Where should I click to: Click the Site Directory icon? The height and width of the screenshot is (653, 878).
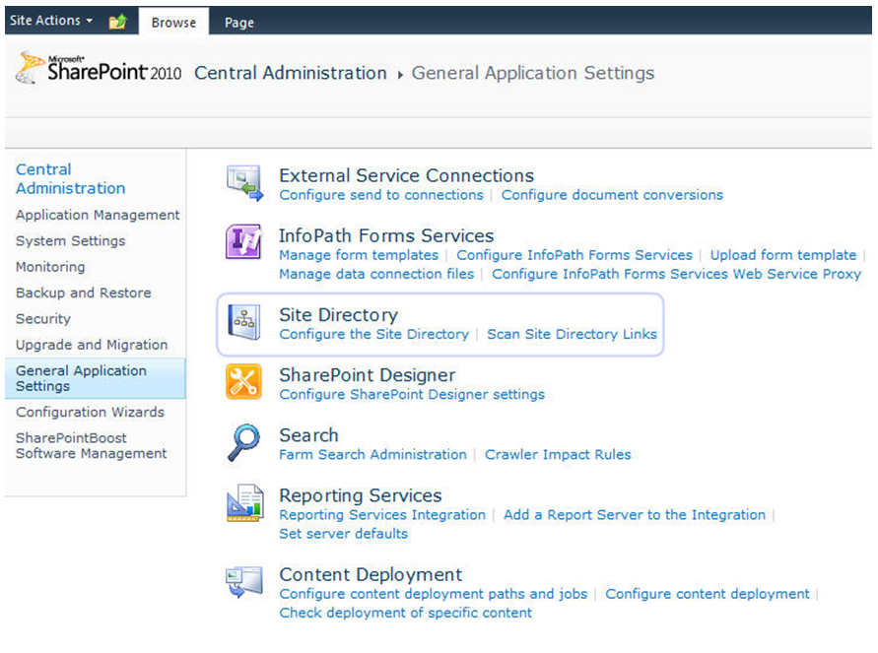(x=244, y=322)
